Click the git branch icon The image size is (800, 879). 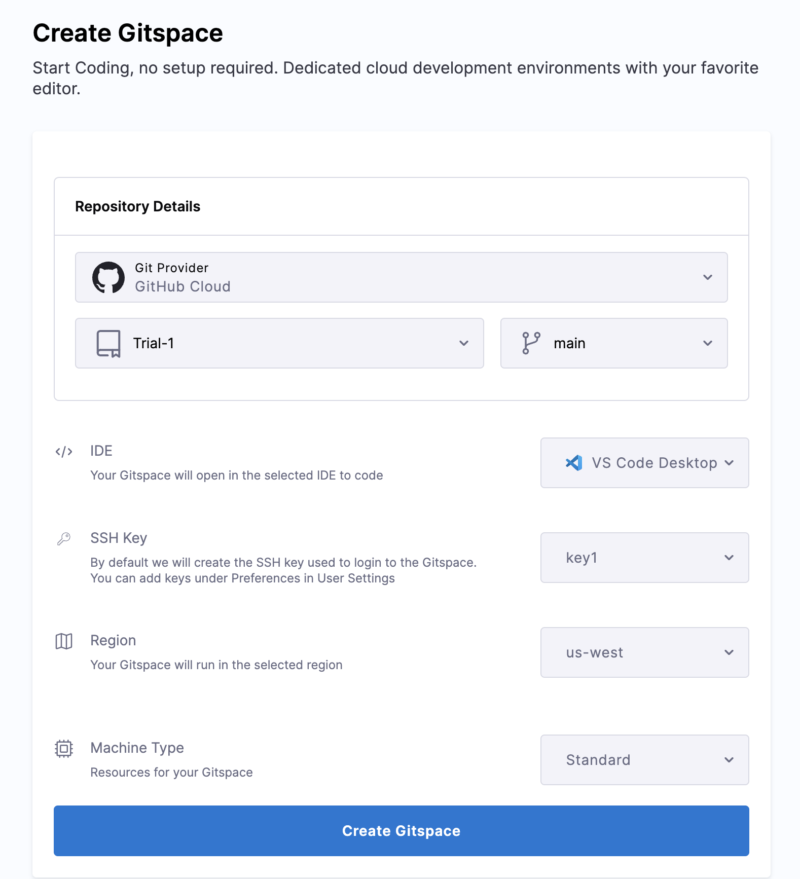531,343
